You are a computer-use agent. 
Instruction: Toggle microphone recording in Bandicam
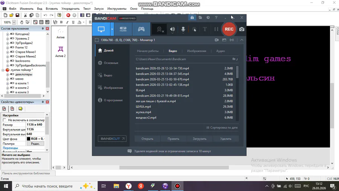[183, 29]
